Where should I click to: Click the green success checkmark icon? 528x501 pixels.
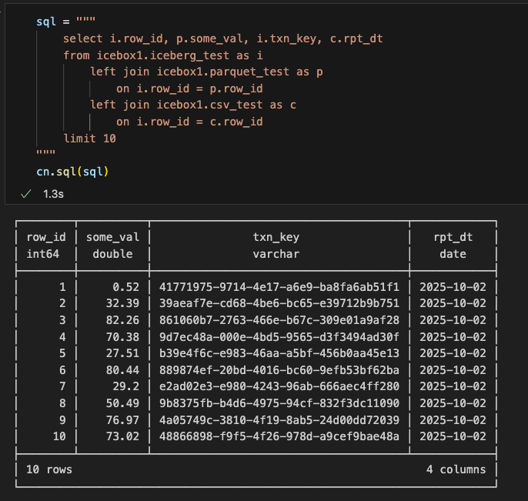pos(26,194)
